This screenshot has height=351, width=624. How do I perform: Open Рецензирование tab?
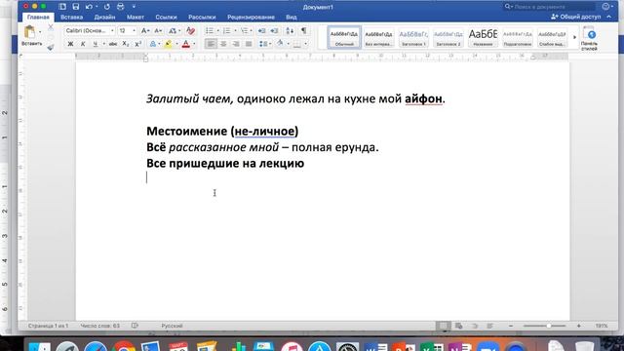251,18
